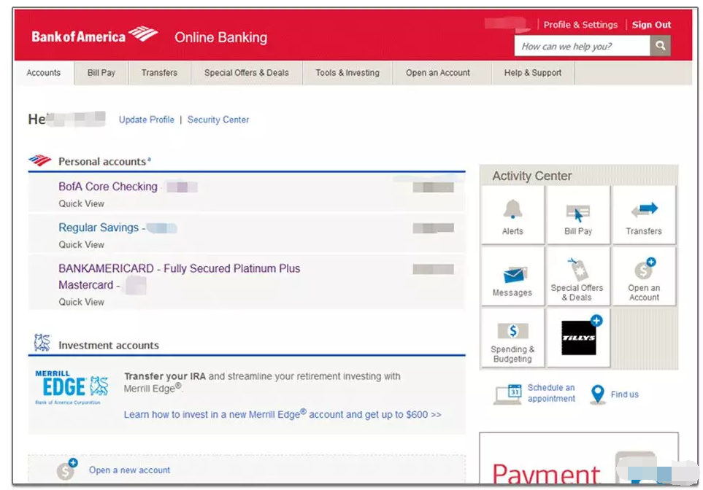Click the 'How can we help you?' search field
Image resolution: width=703 pixels, height=490 pixels.
(x=583, y=46)
